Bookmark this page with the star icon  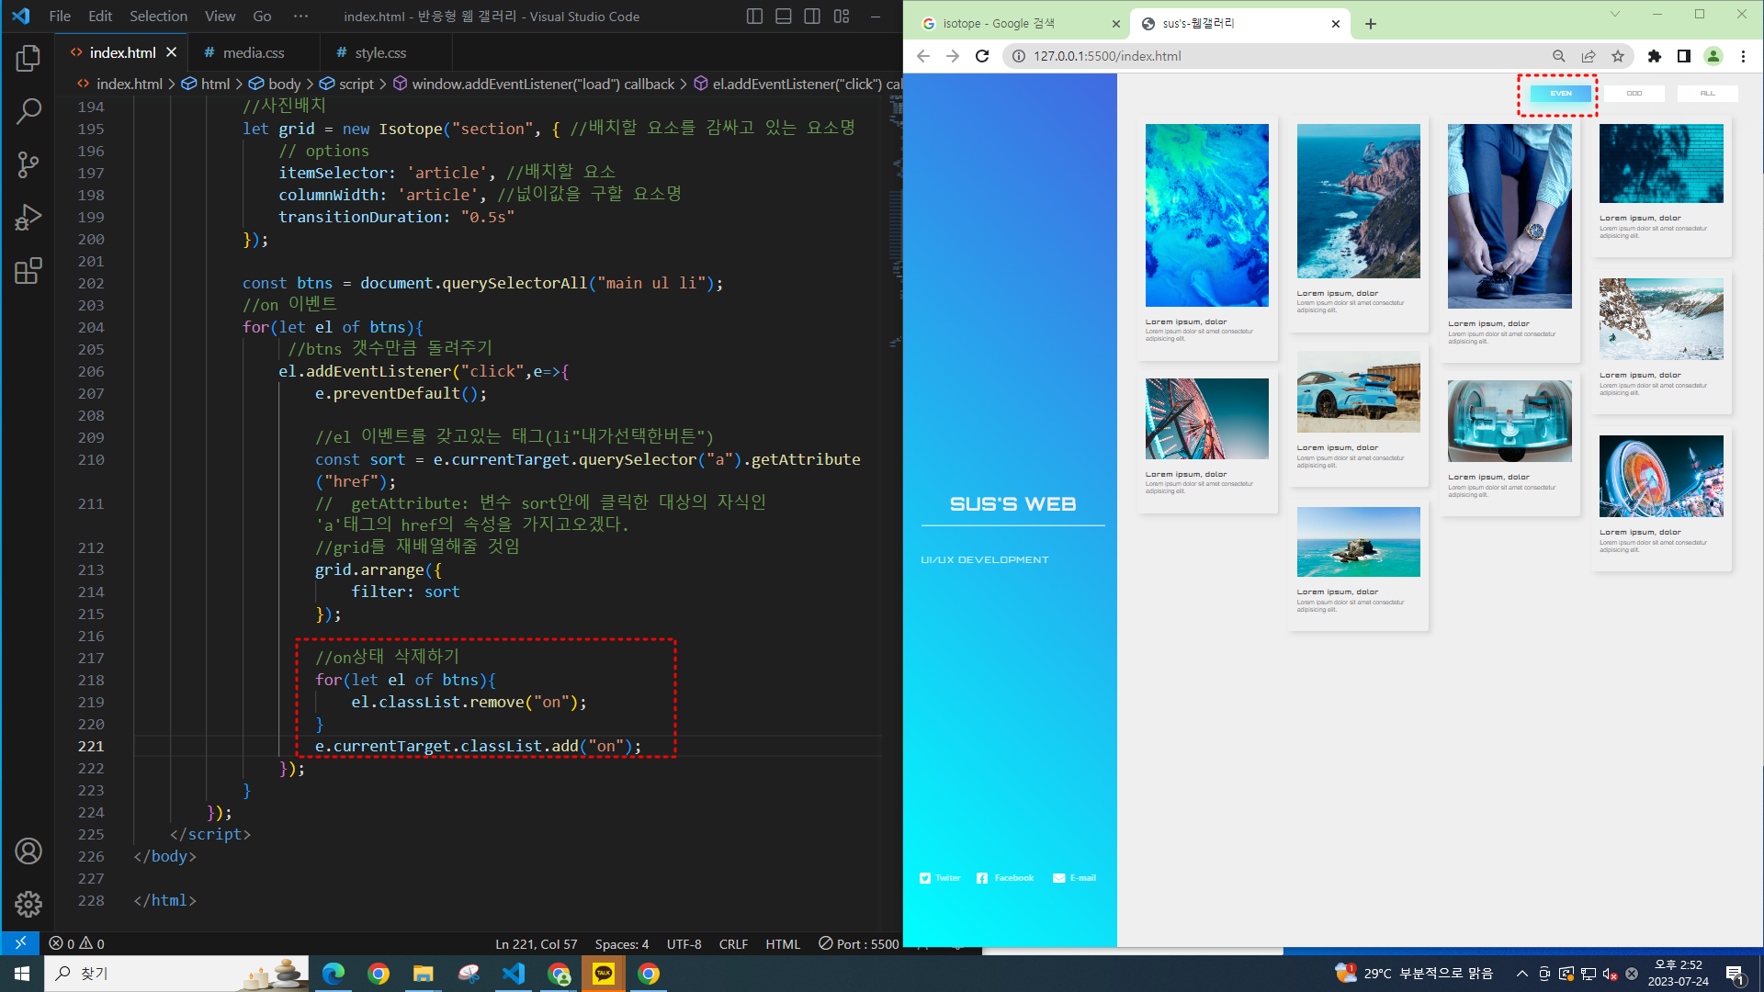click(x=1618, y=56)
